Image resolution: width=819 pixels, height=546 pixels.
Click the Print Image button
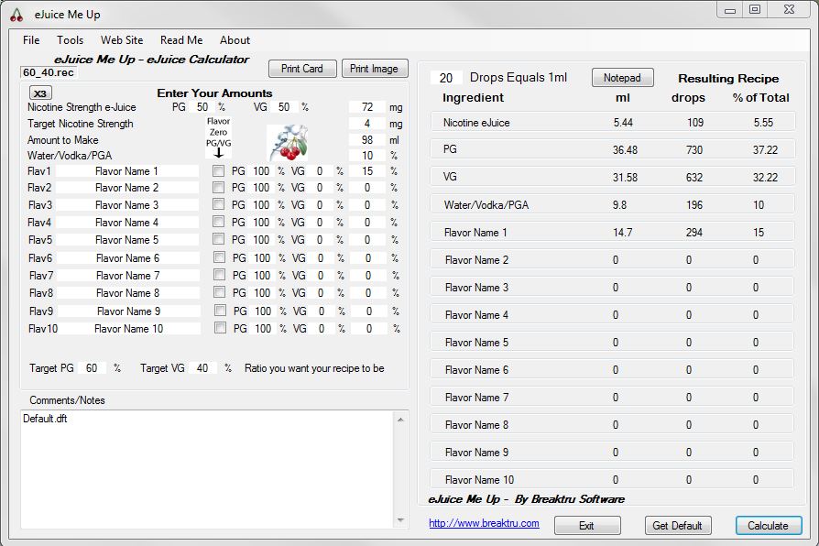coord(375,69)
